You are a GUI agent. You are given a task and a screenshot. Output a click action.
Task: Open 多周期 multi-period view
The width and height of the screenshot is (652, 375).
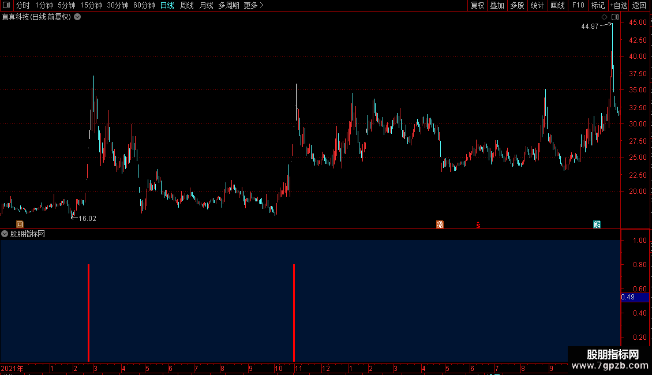tap(228, 5)
